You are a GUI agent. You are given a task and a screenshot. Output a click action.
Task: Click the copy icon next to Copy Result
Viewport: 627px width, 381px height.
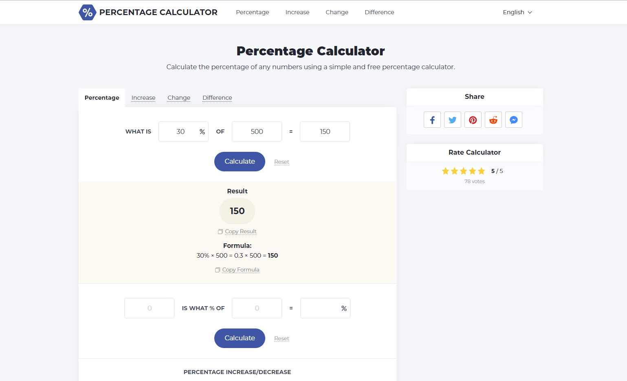click(x=220, y=231)
